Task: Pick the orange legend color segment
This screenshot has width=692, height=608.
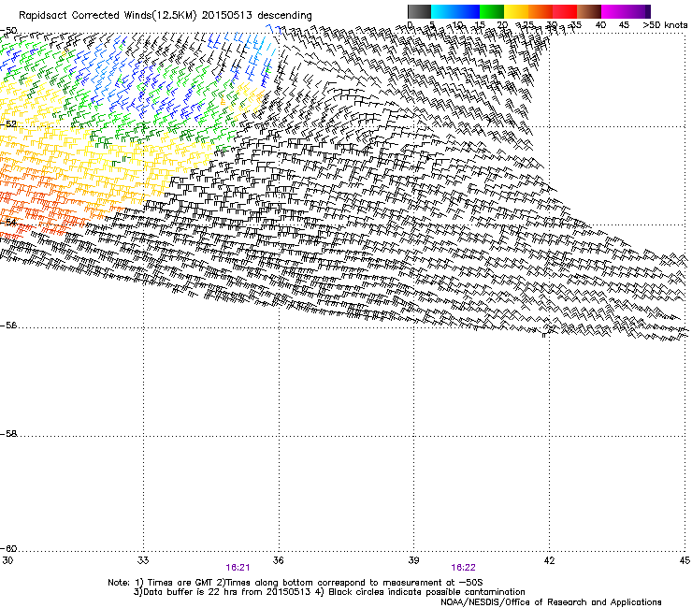Action: tap(541, 11)
